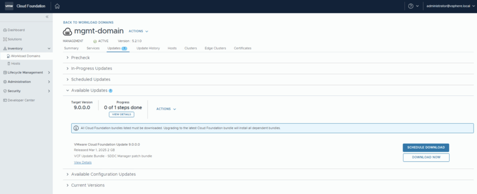477x194 pixels.
Task: Click the home icon in top bar
Action: pos(57,6)
